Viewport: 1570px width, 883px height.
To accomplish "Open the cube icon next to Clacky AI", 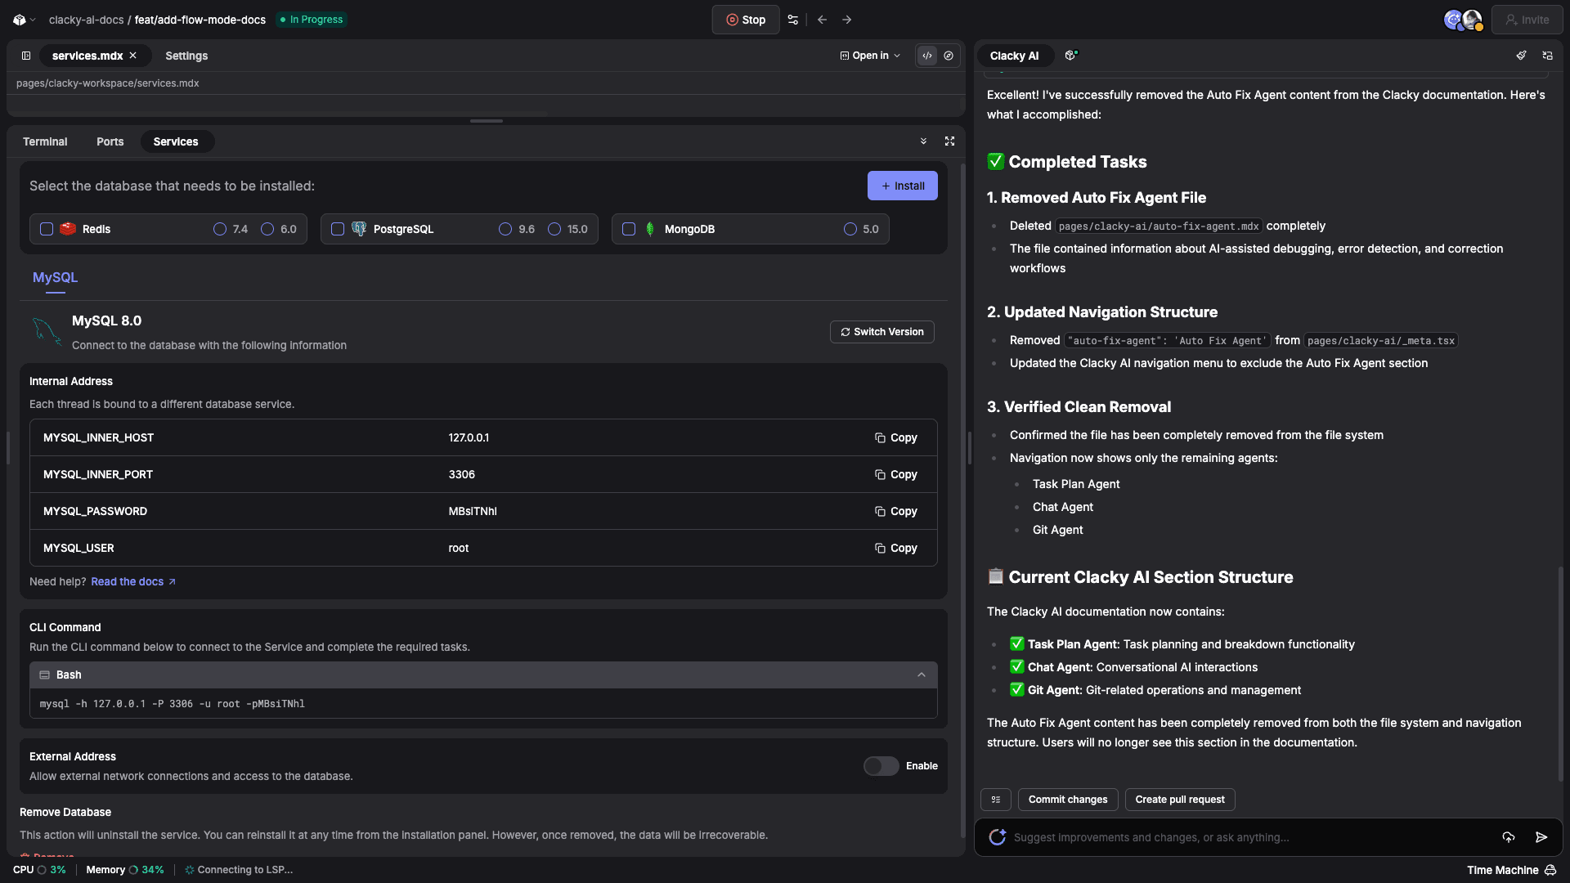I will click(x=1071, y=56).
